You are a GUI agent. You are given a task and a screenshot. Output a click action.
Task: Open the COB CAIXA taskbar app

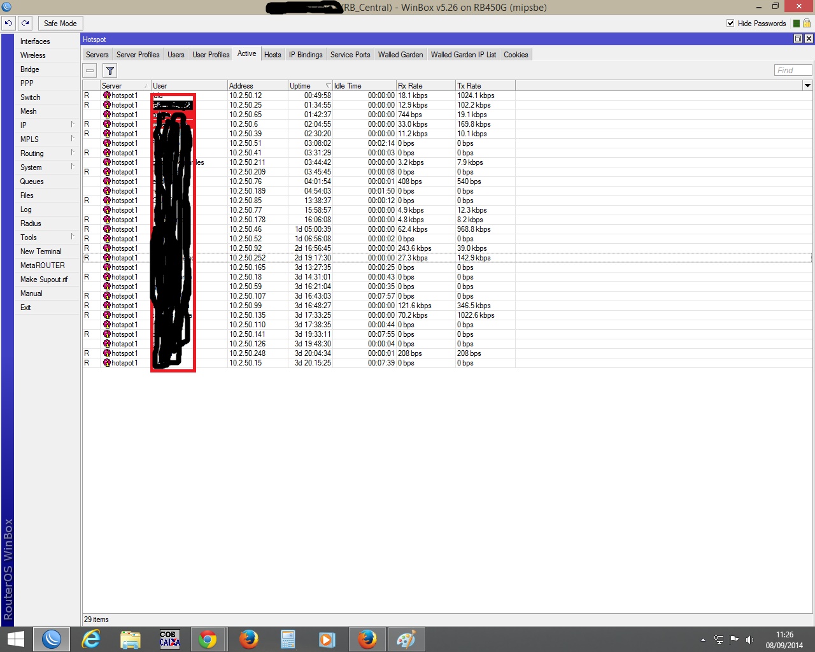[170, 639]
